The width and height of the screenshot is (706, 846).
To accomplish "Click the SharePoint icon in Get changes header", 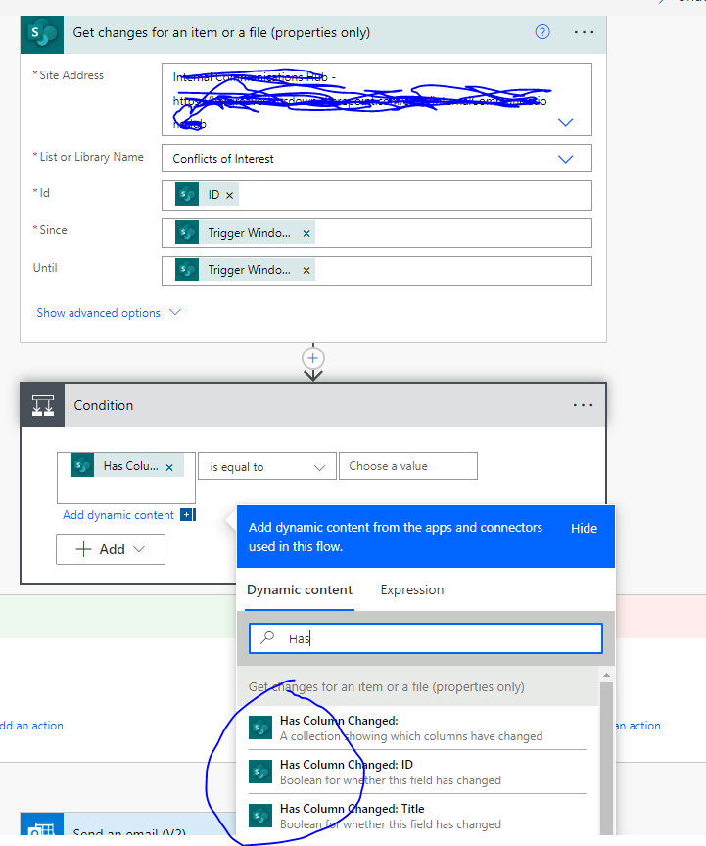I will click(42, 33).
